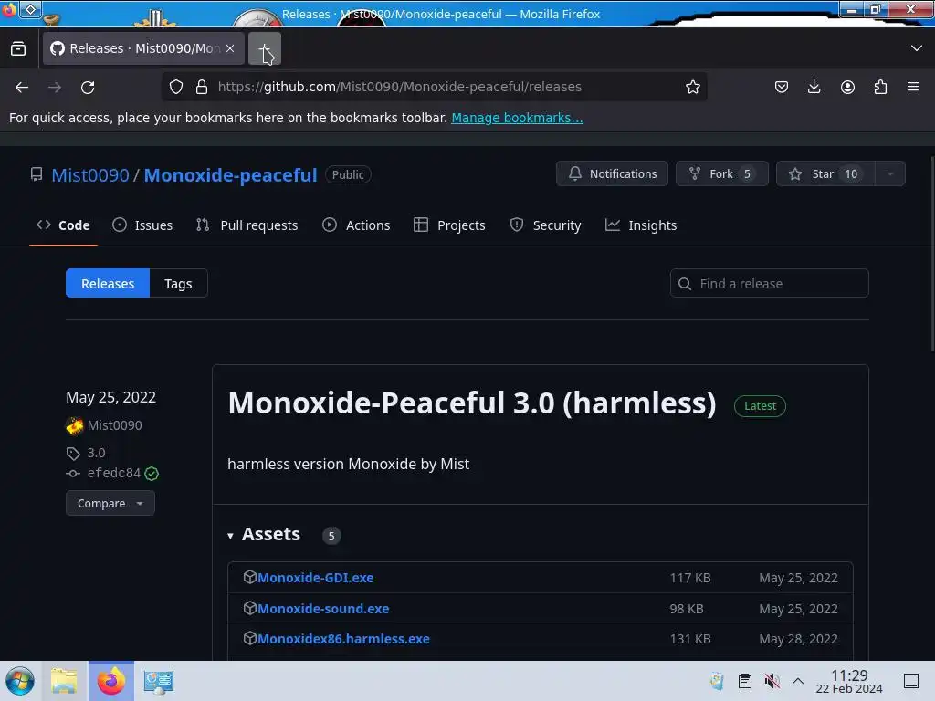Open Pull requests tab

point(247,225)
